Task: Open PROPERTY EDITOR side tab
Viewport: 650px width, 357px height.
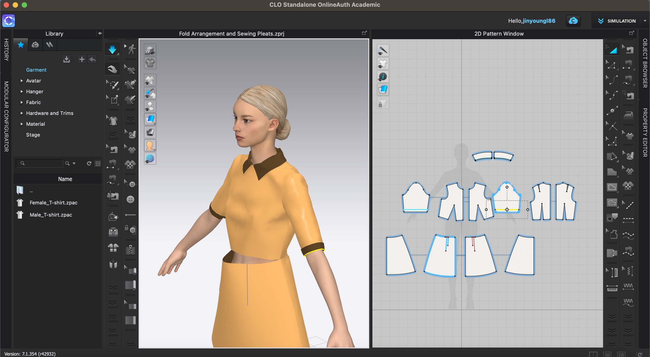Action: click(x=645, y=132)
